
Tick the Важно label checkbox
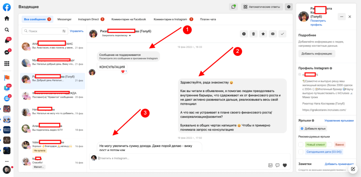[330, 145]
